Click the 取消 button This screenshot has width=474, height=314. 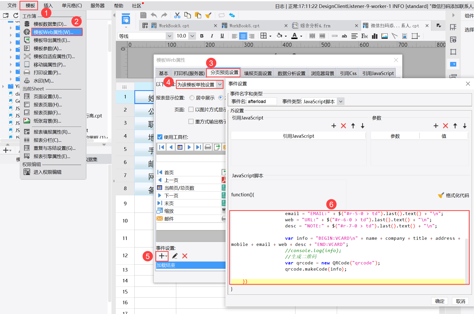coord(460,301)
